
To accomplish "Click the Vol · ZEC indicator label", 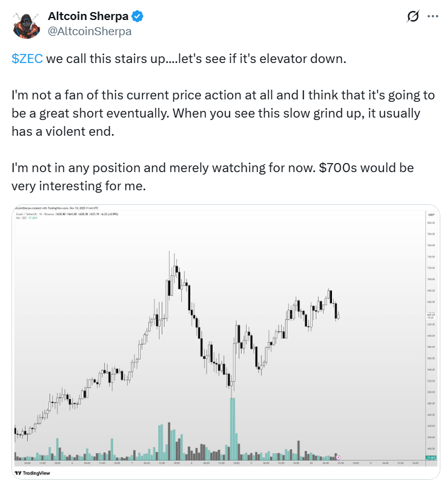I will coord(24,218).
